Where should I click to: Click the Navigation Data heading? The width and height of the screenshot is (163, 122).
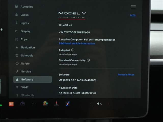click(68, 88)
